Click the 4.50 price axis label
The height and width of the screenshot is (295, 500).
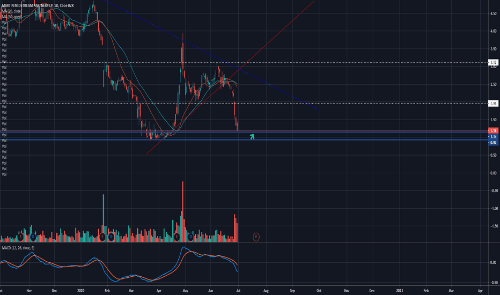pyautogui.click(x=494, y=13)
